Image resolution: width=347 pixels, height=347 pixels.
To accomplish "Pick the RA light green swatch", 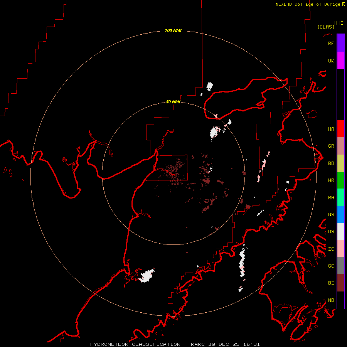I will (340, 197).
